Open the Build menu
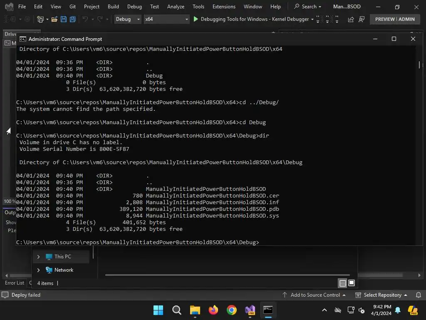The image size is (426, 320). click(x=113, y=7)
